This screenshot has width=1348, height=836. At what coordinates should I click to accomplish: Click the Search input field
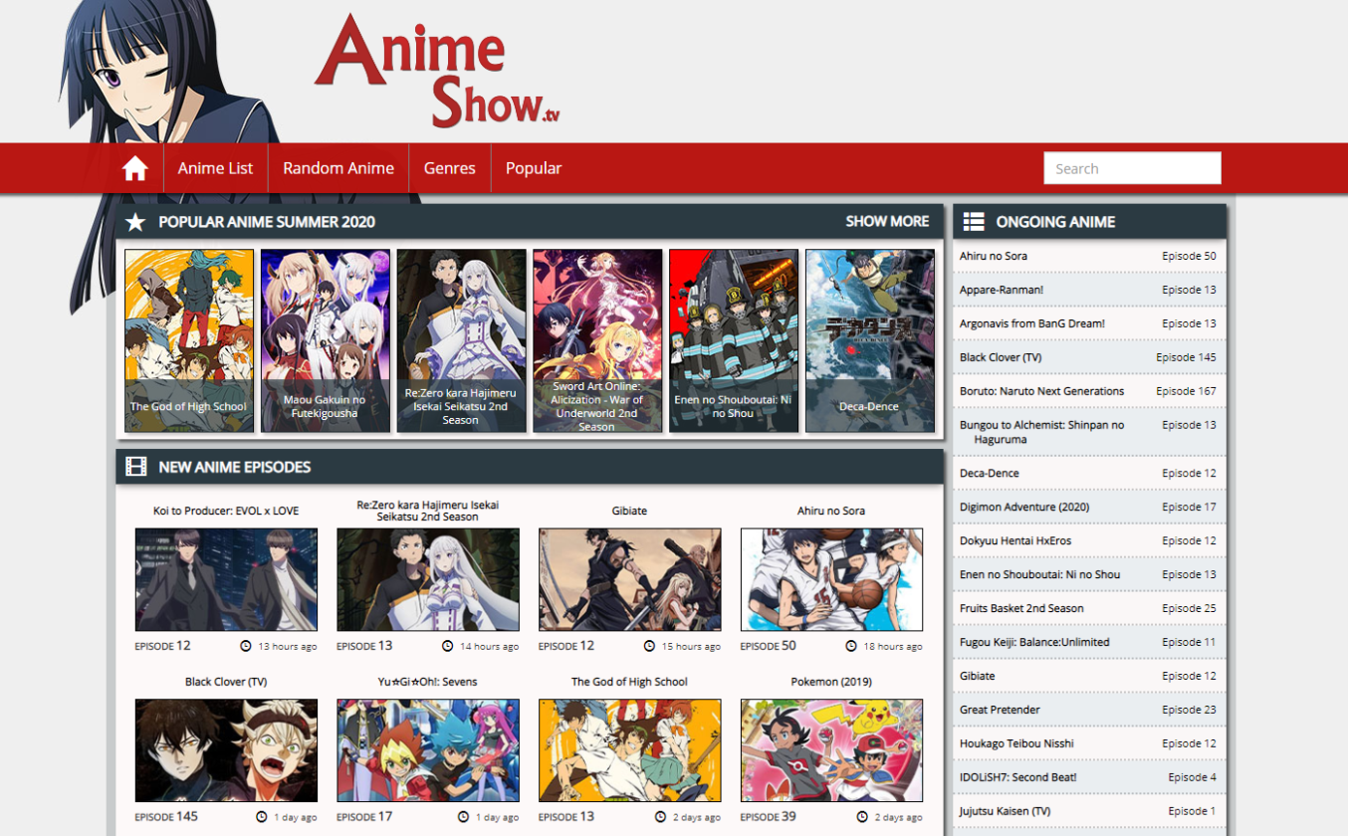[x=1132, y=168]
